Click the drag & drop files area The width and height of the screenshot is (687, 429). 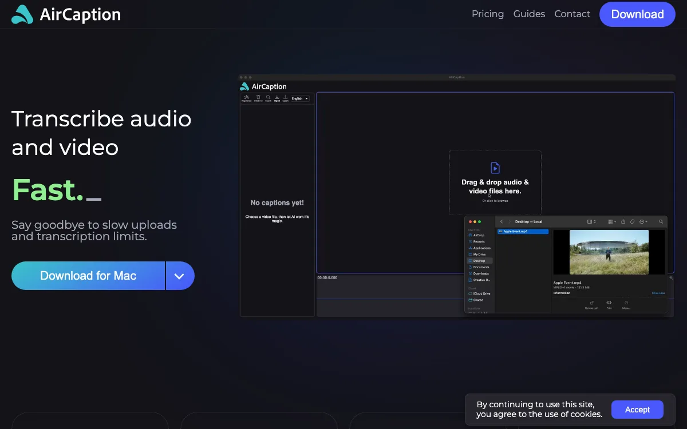tap(495, 182)
